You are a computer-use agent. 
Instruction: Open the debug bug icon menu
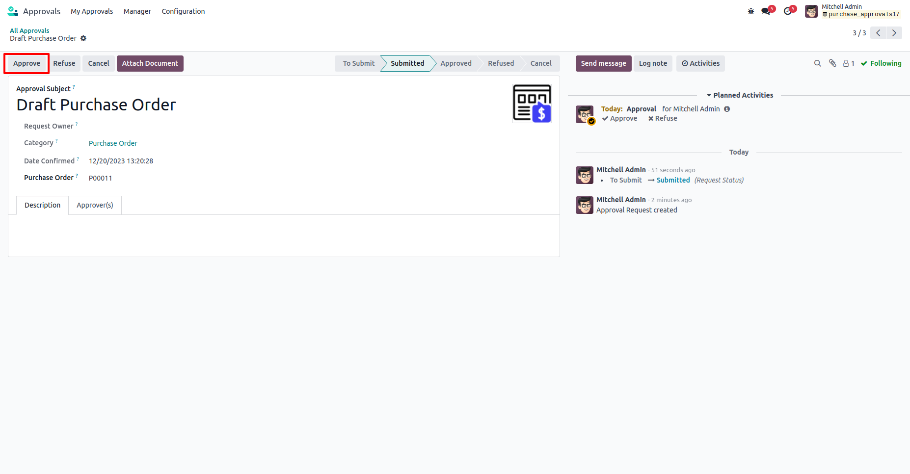(751, 11)
